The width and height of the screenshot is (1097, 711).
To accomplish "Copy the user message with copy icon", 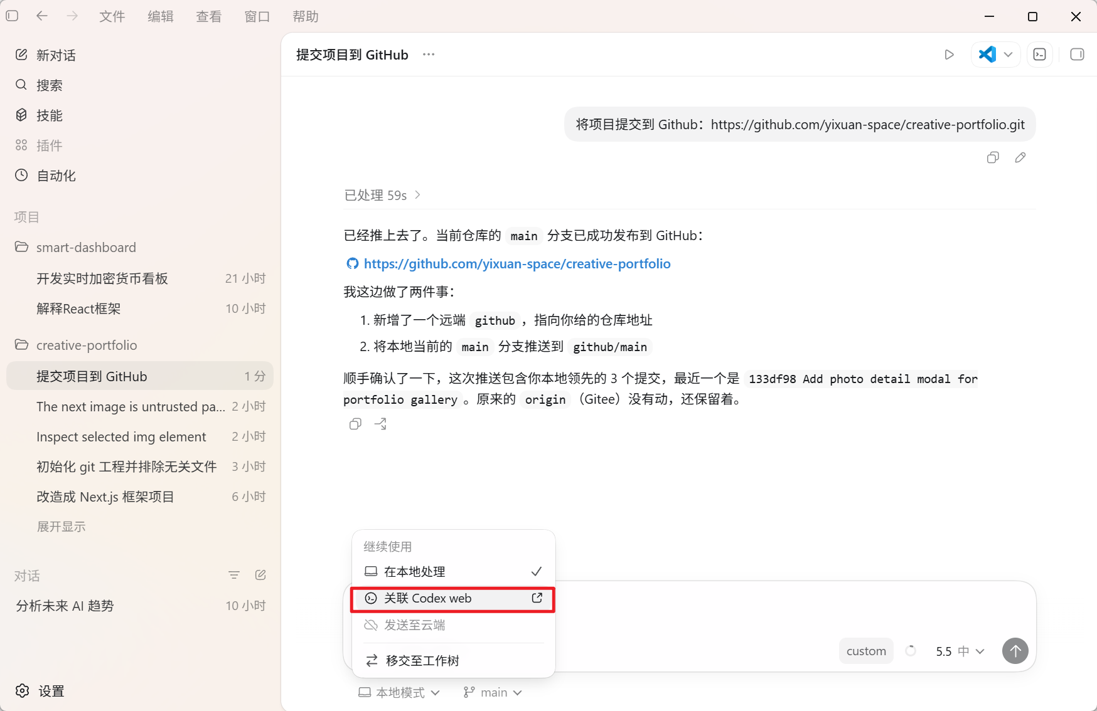I will [993, 157].
